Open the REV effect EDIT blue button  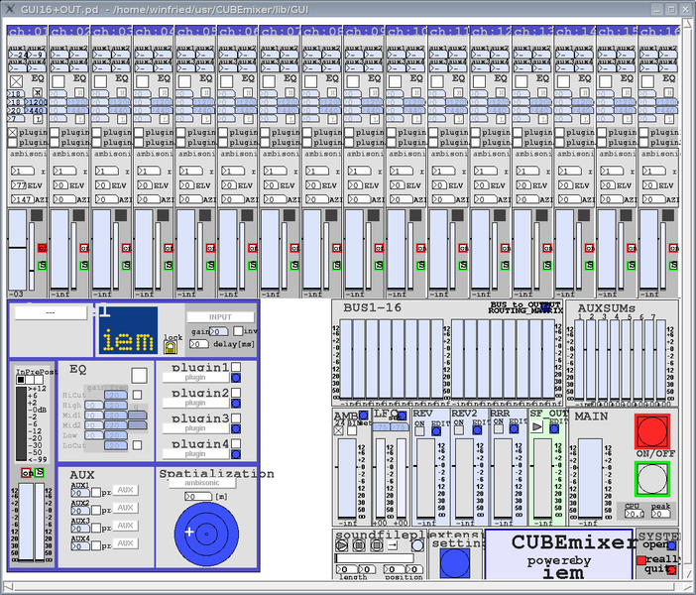pyautogui.click(x=436, y=431)
